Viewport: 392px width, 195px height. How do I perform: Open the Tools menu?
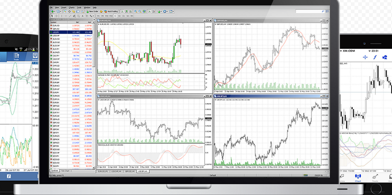point(79,7)
